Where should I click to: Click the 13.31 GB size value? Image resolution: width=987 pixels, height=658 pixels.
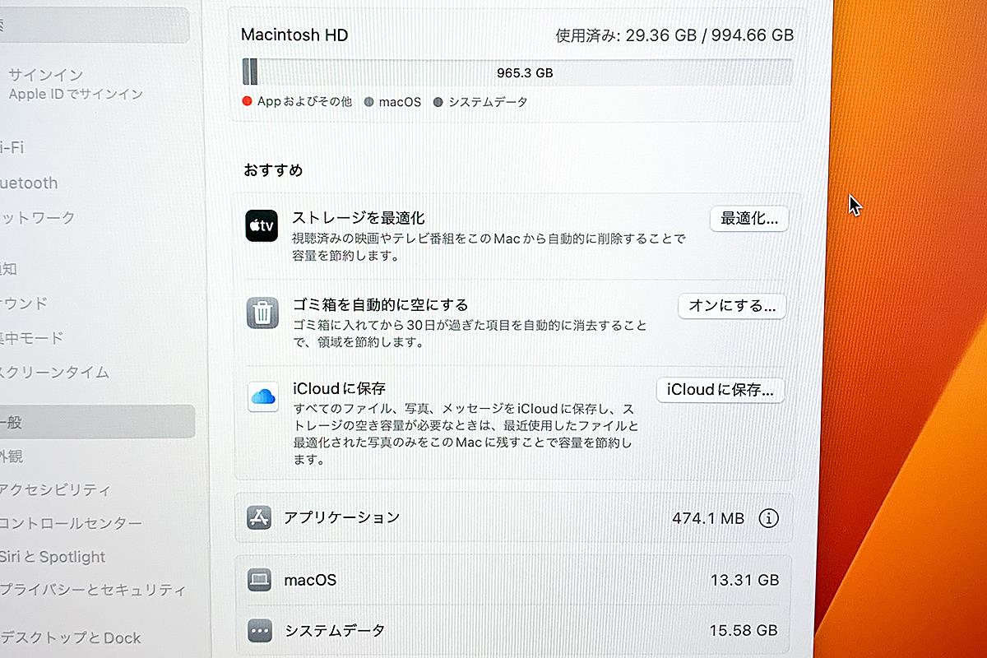point(744,580)
